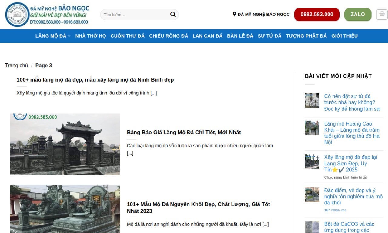Screen dimensions: 388x233
Task: Click the stone gate article thumbnail
Action: tap(65, 144)
